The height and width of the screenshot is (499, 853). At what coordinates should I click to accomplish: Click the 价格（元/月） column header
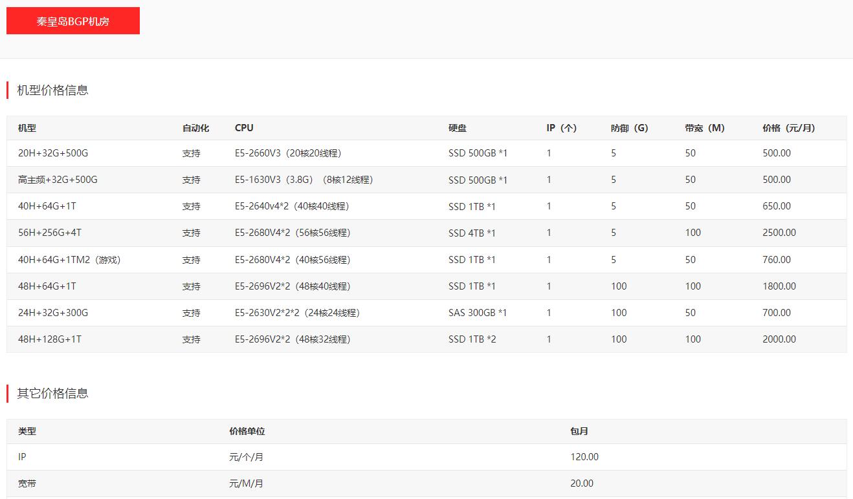click(788, 128)
